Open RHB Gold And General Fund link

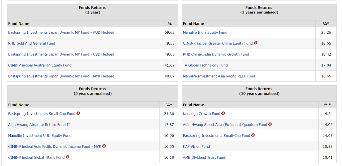click(32, 43)
